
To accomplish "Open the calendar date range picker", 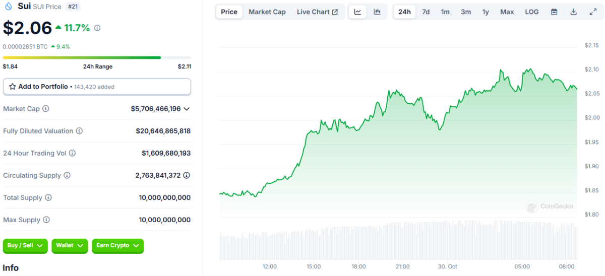I will (x=554, y=12).
